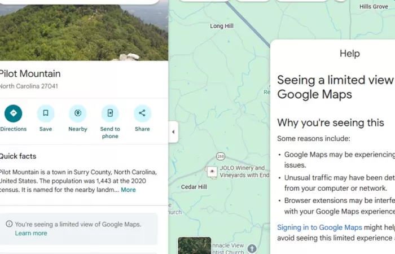Click the Cedar Hill map label
Screen dimensions: 395x254
[194, 187]
